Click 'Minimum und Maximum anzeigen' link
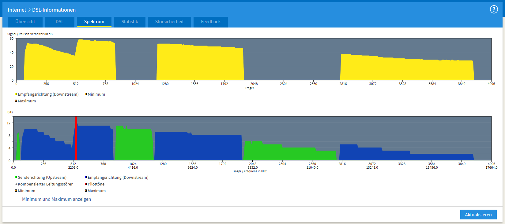The width and height of the screenshot is (505, 224). (56, 199)
